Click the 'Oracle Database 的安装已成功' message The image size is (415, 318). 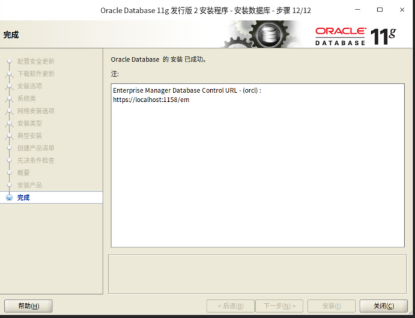coord(159,59)
